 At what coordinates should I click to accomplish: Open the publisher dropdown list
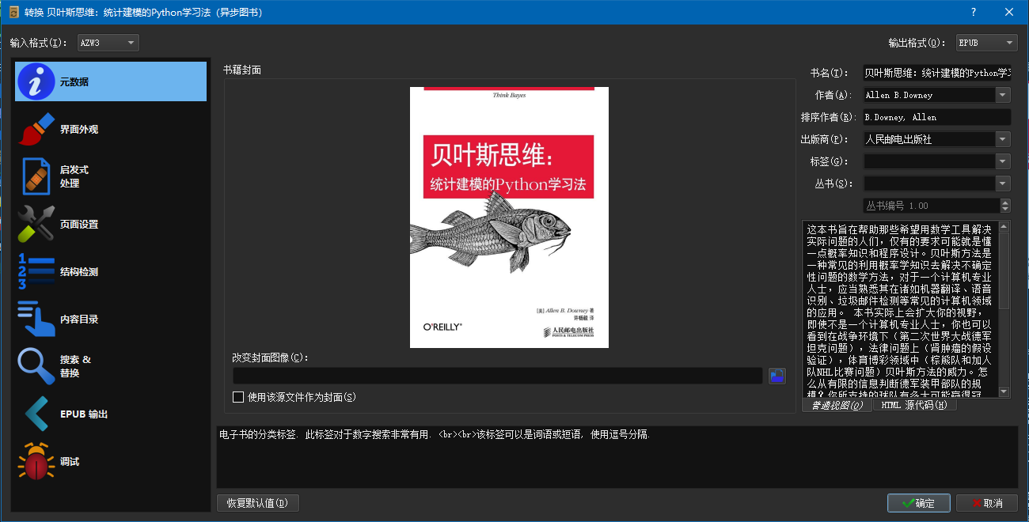[1003, 139]
